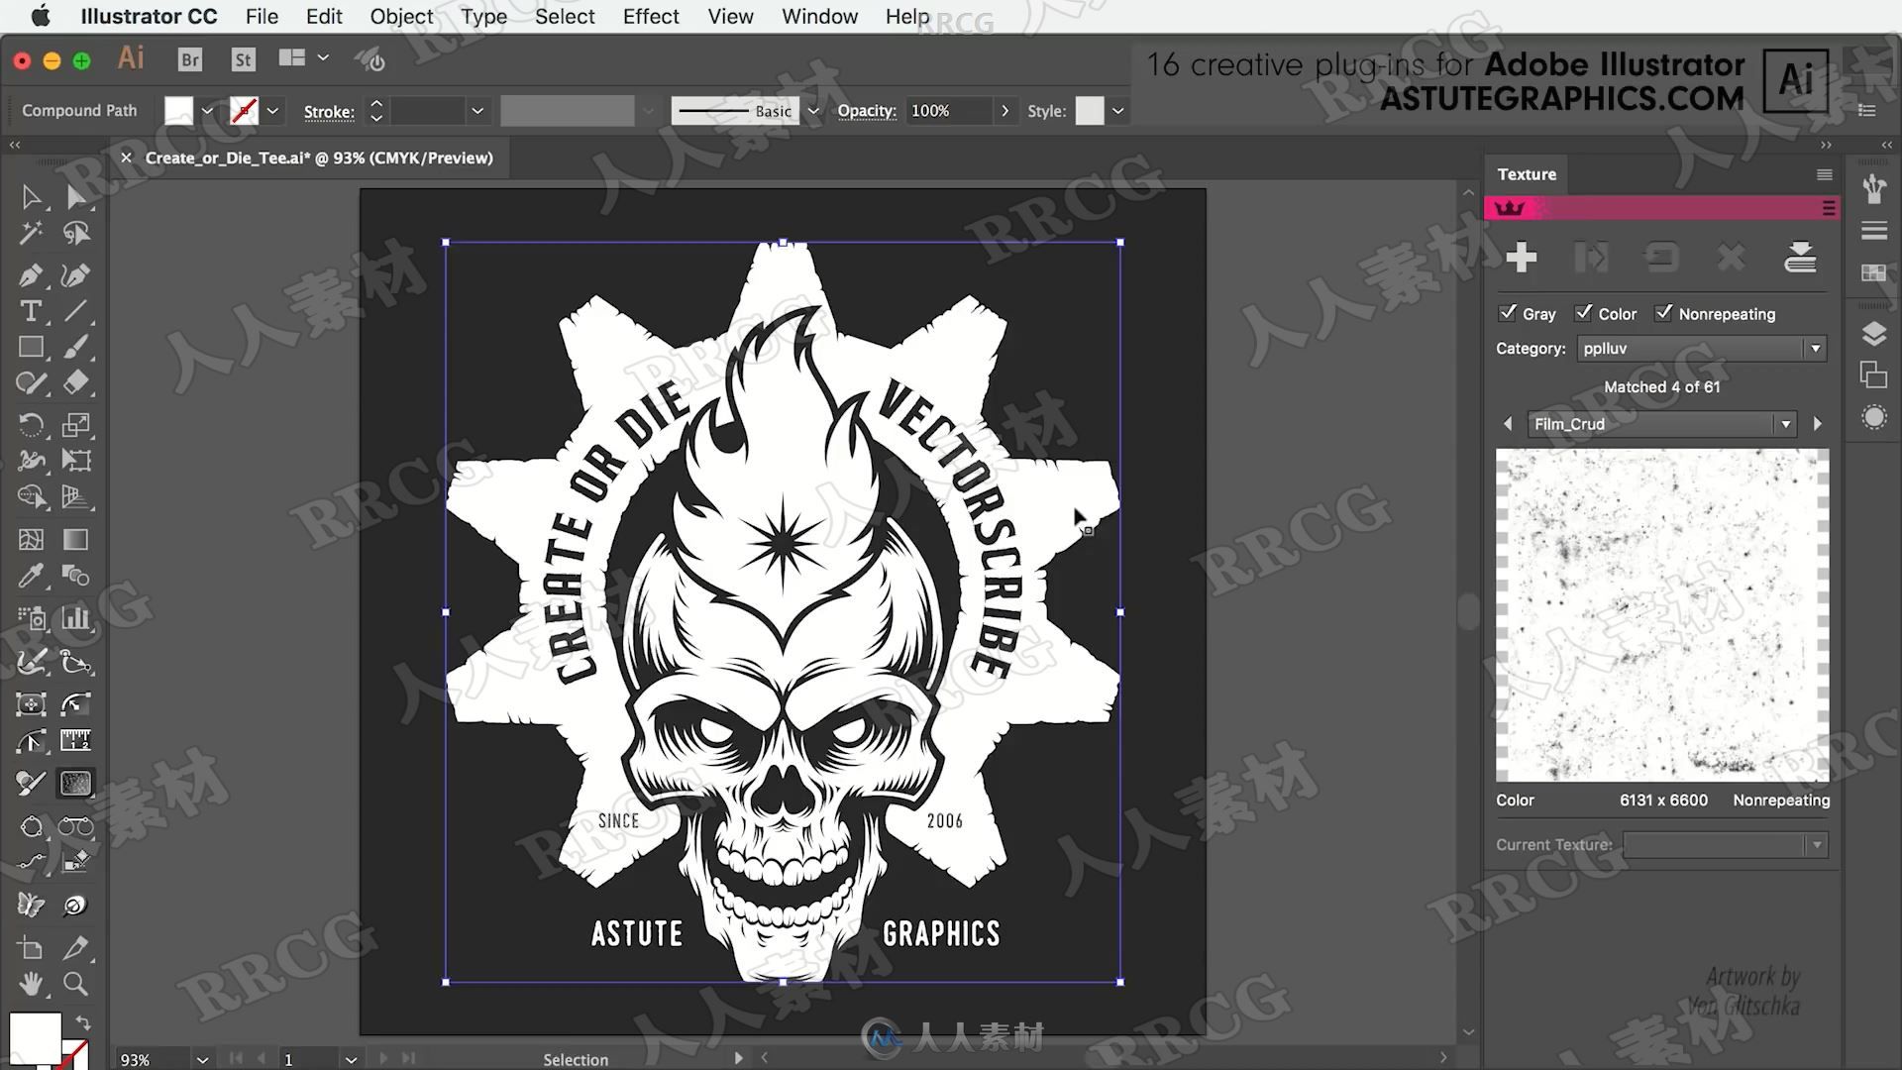Click the Style swatch
The image size is (1902, 1070).
coord(1090,111)
